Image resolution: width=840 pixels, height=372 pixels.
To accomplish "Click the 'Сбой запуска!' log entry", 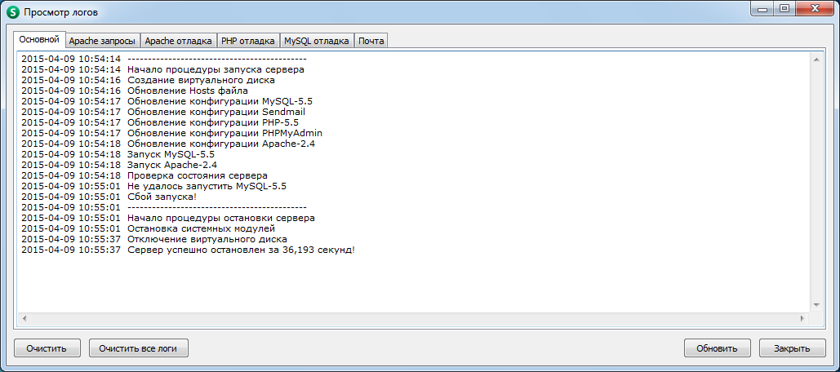I will (x=162, y=197).
